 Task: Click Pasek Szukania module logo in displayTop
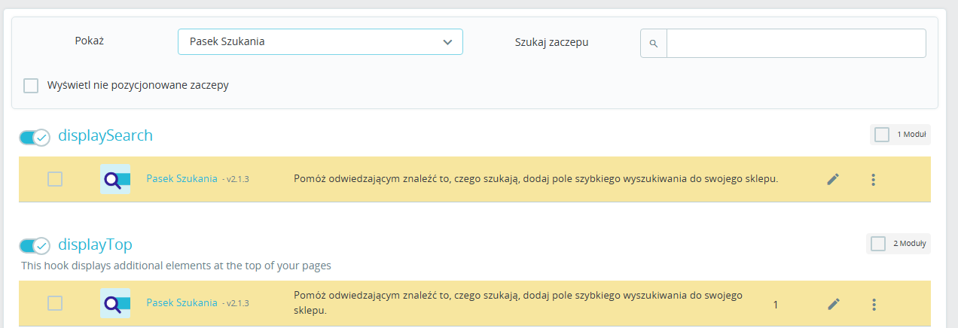(x=115, y=304)
